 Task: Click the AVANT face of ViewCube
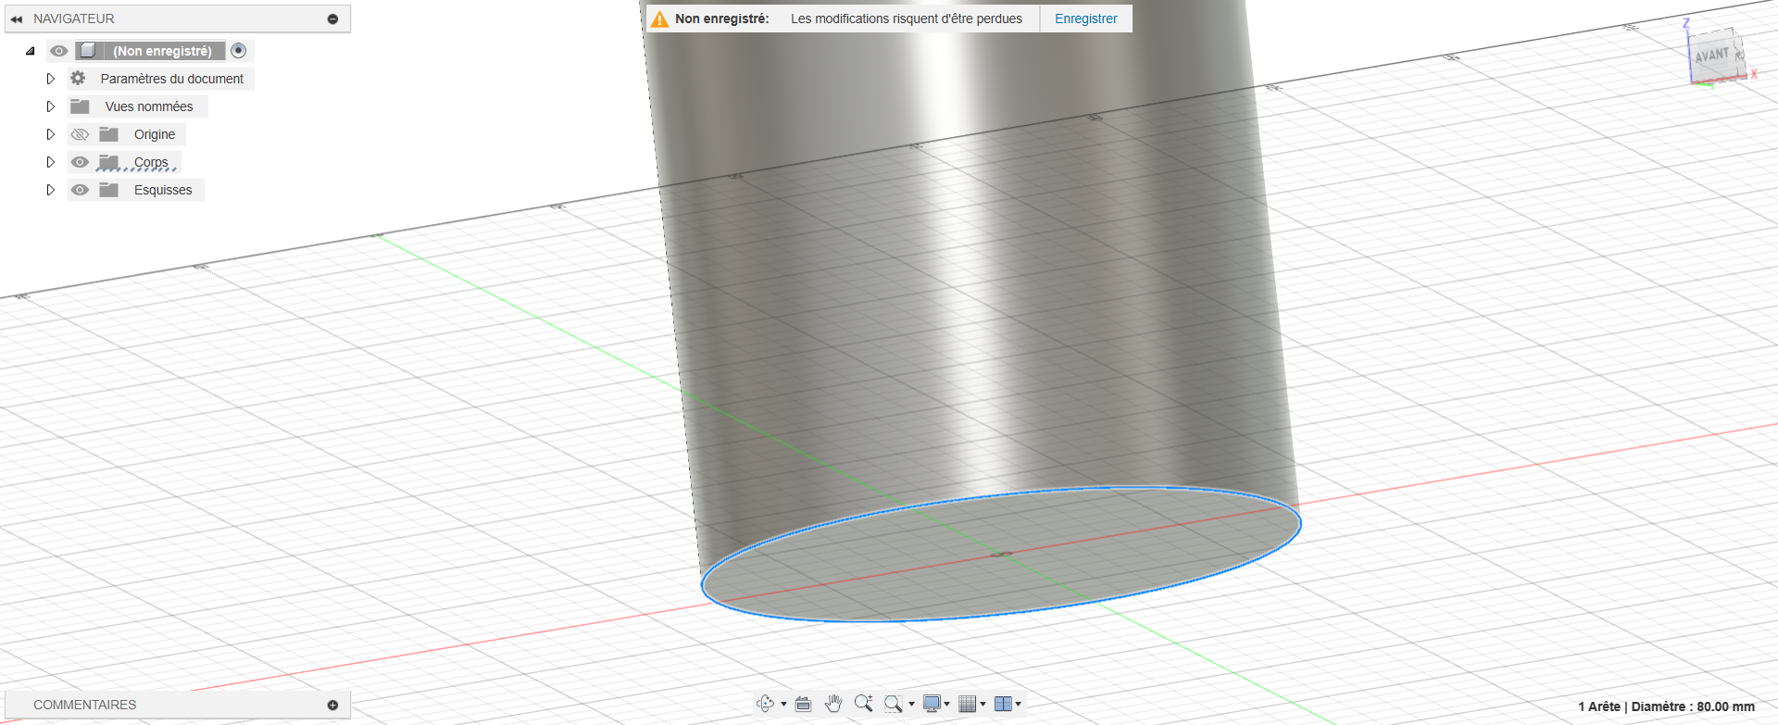pyautogui.click(x=1712, y=56)
